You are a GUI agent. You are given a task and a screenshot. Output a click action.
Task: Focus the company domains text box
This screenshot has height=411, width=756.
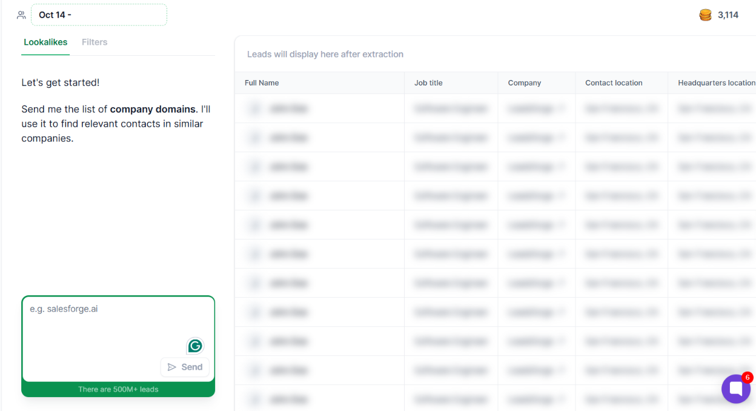118,338
